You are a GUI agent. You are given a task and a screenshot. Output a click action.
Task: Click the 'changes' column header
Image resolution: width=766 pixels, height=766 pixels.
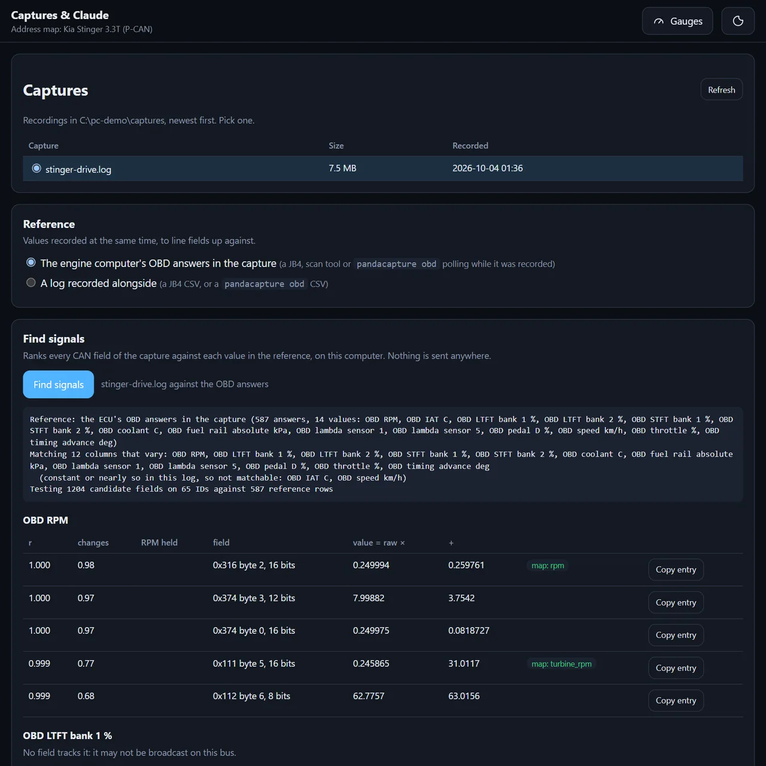(x=93, y=543)
